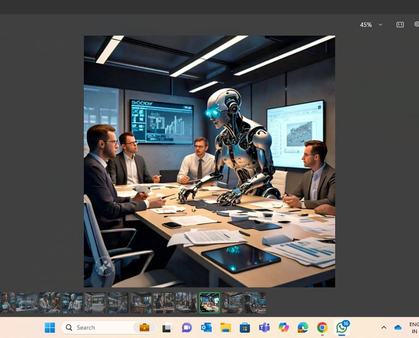Launch Copilot from the taskbar
419x338 pixels.
coord(284,328)
